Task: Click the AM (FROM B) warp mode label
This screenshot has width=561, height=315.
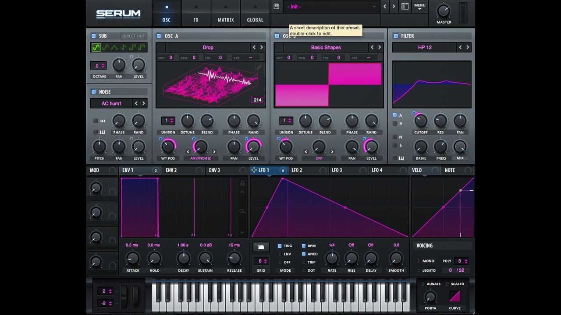Action: point(201,158)
